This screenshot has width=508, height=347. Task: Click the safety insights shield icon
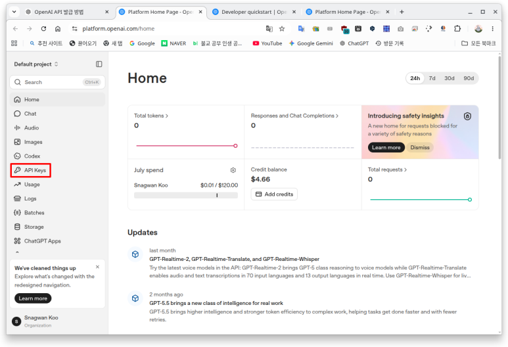467,116
